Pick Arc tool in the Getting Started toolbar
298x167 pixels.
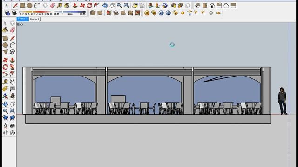(37, 6)
